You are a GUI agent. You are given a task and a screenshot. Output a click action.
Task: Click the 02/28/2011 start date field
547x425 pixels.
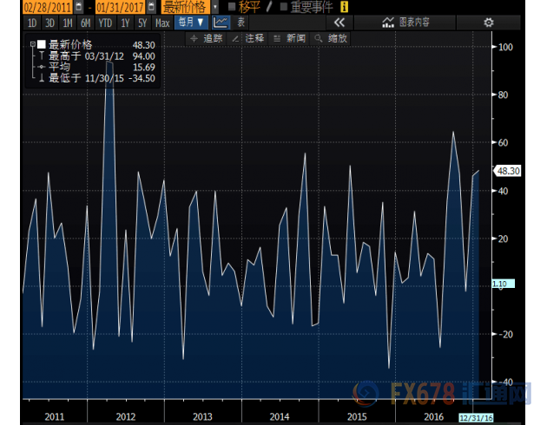tap(37, 7)
